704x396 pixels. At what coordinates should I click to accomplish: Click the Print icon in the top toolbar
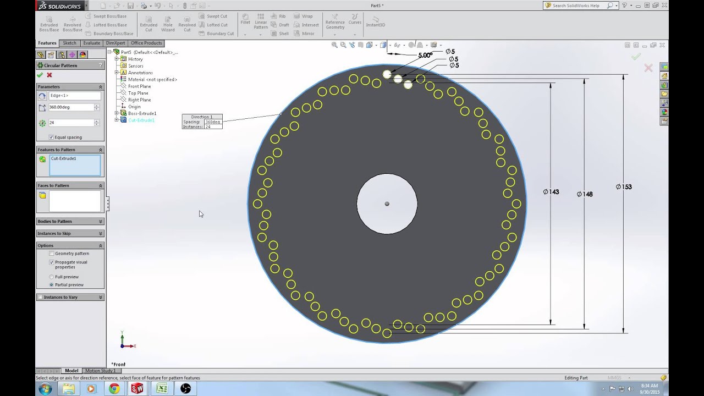pos(144,5)
